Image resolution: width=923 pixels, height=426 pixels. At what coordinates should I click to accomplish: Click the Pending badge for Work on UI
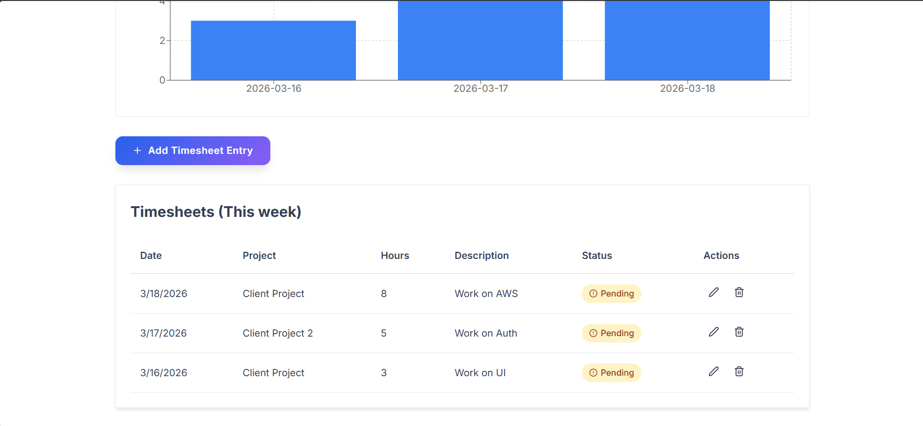611,373
